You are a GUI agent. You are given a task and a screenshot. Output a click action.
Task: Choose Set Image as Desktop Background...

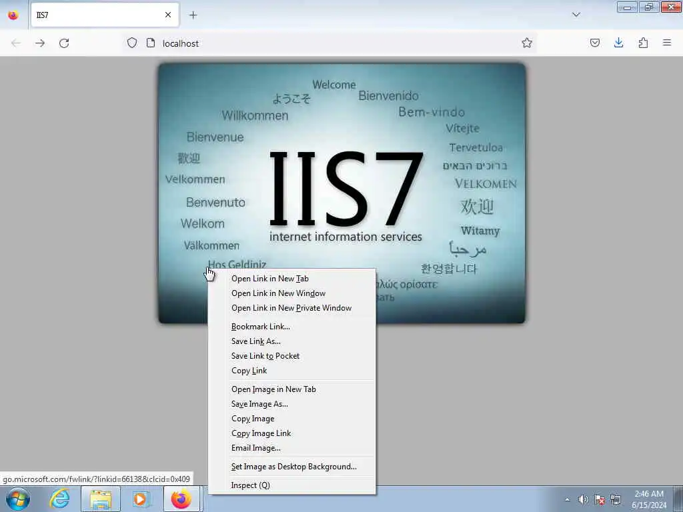tap(292, 467)
